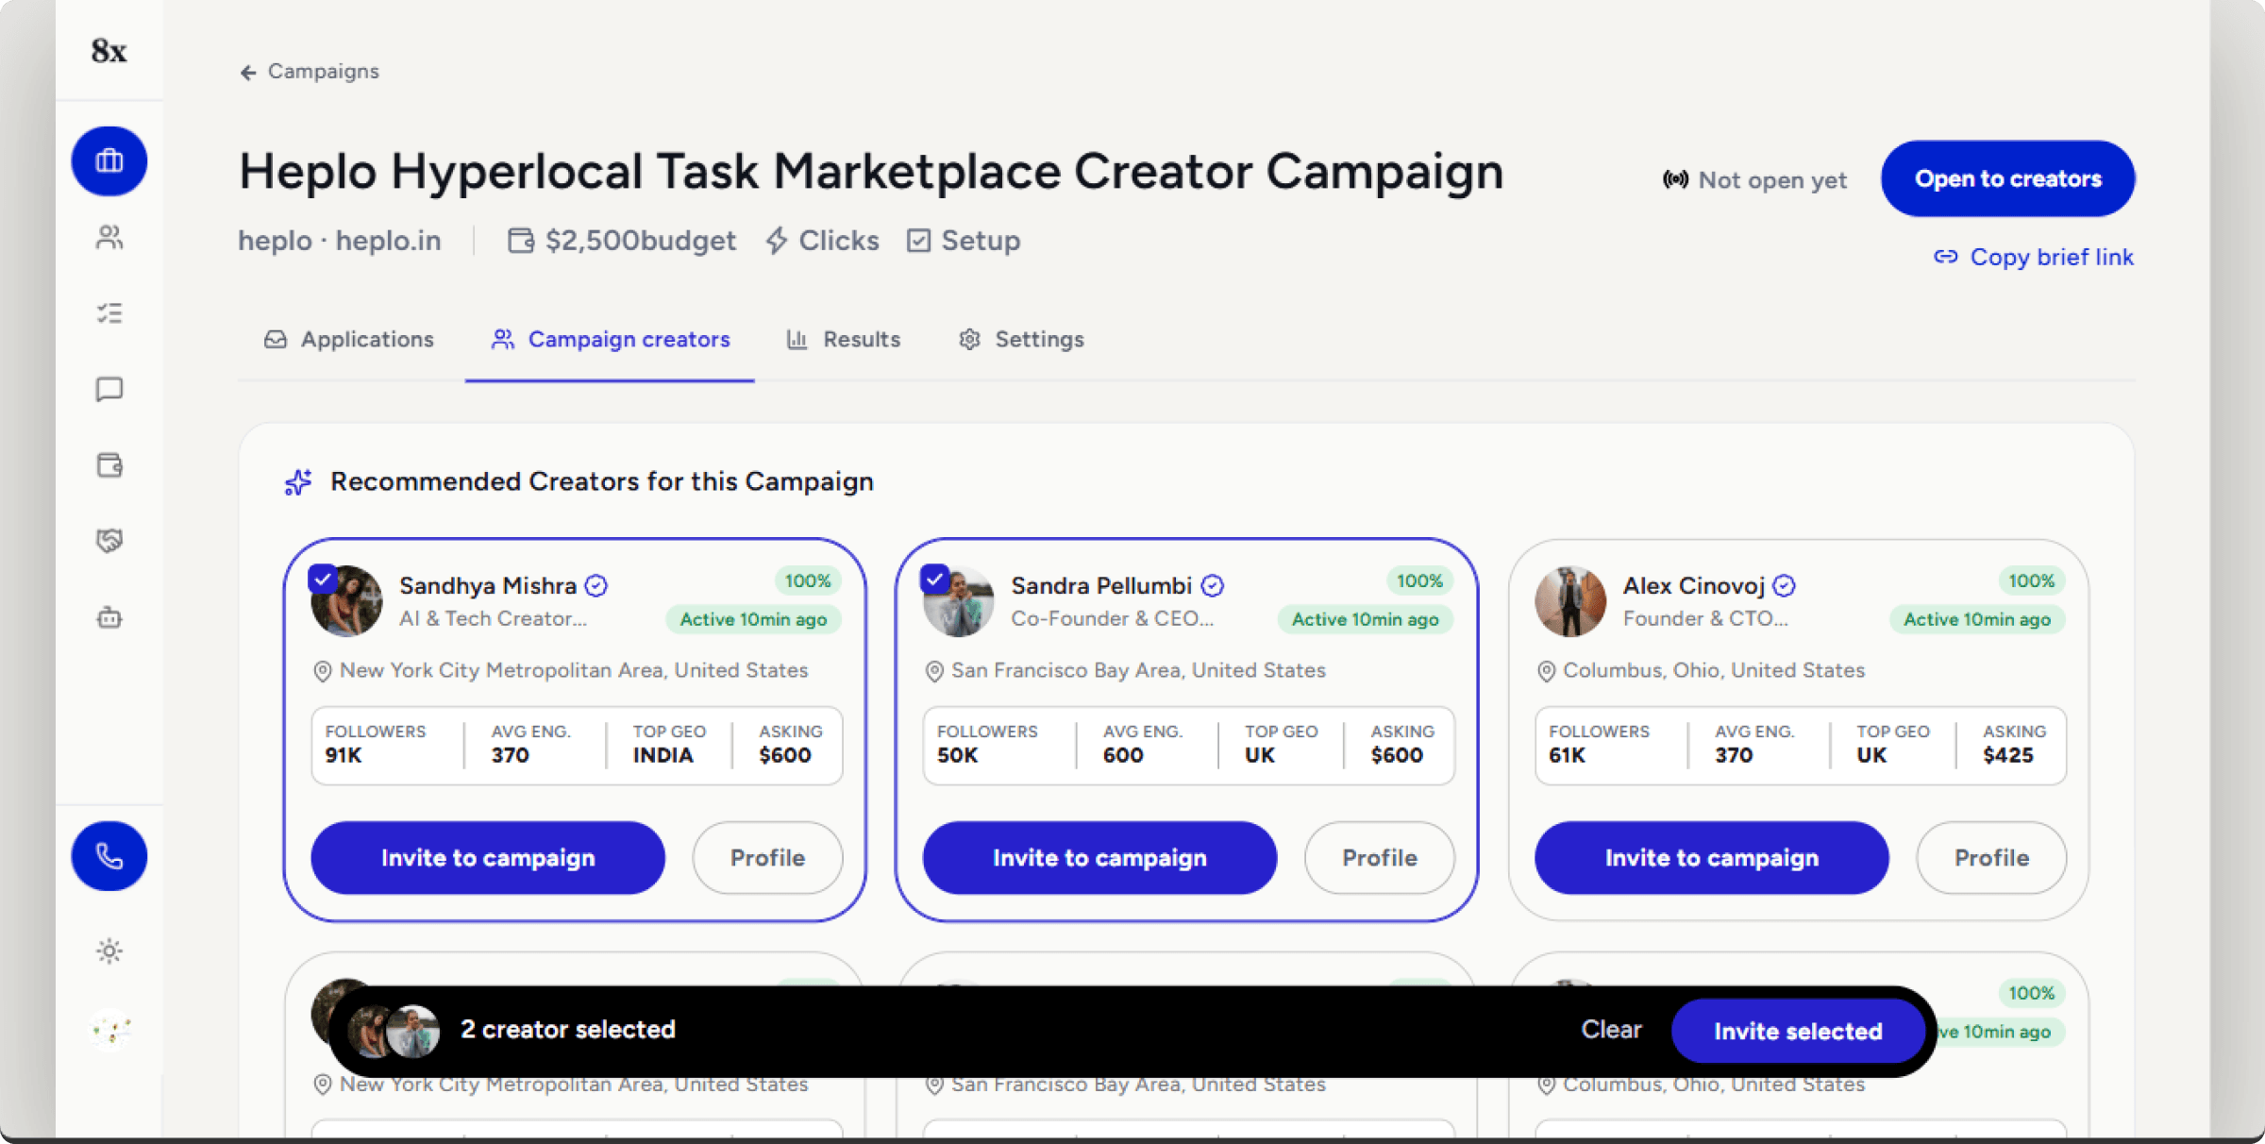Screen dimensions: 2265x1144
Task: Open the robot assistant sidebar icon
Action: [109, 618]
